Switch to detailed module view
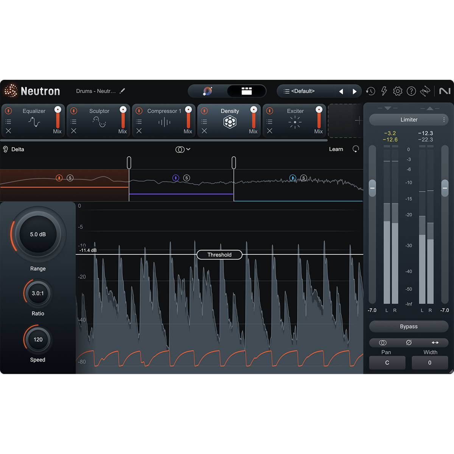 click(x=247, y=91)
